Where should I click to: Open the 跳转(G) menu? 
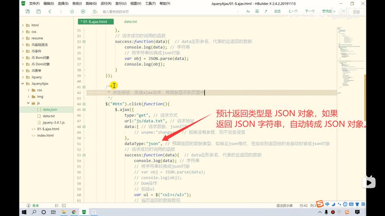click(91, 3)
